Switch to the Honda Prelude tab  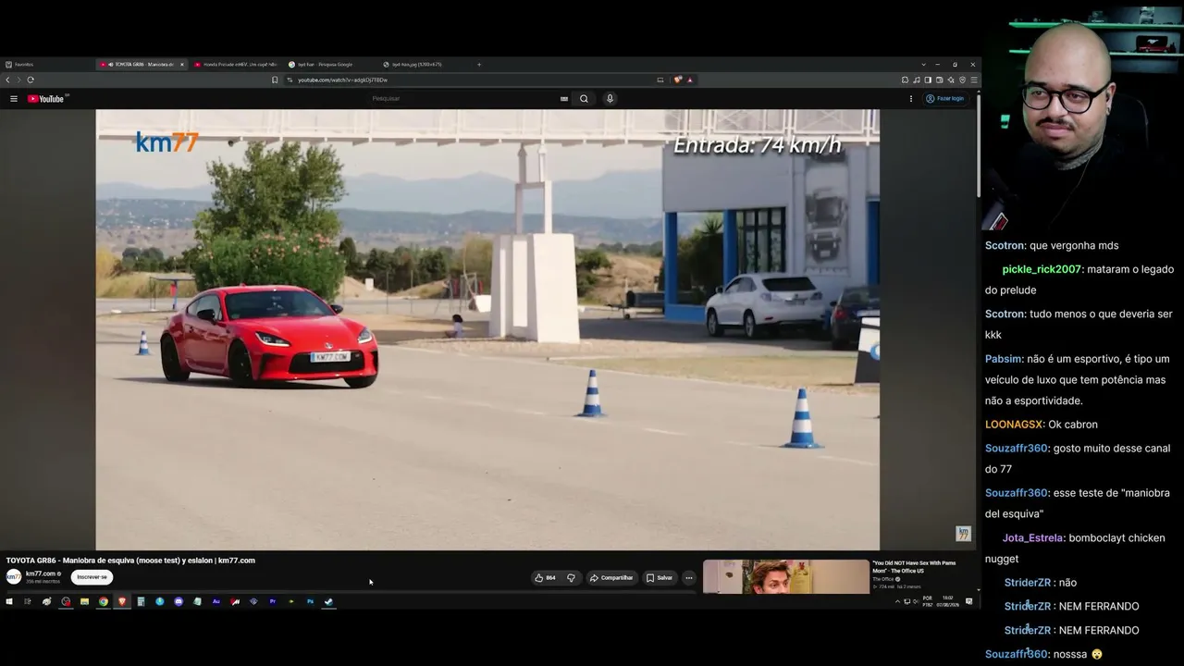pos(236,65)
